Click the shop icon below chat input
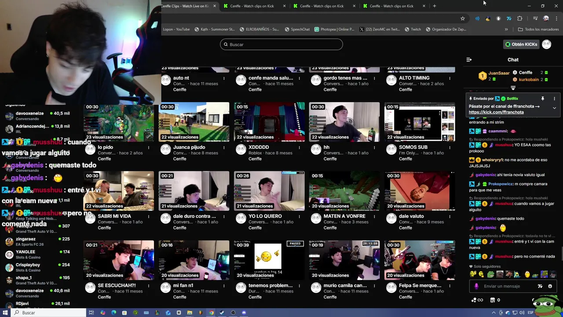The image size is (563, 317). coord(492,300)
